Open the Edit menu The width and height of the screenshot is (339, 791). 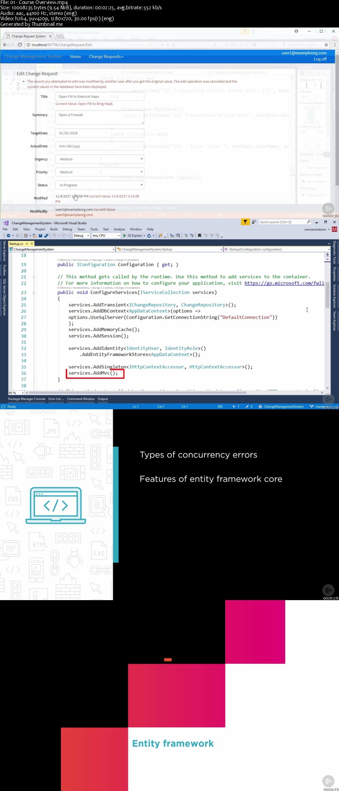[15, 229]
